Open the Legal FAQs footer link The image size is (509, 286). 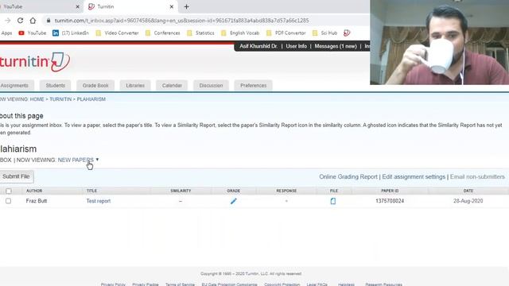[x=317, y=284]
